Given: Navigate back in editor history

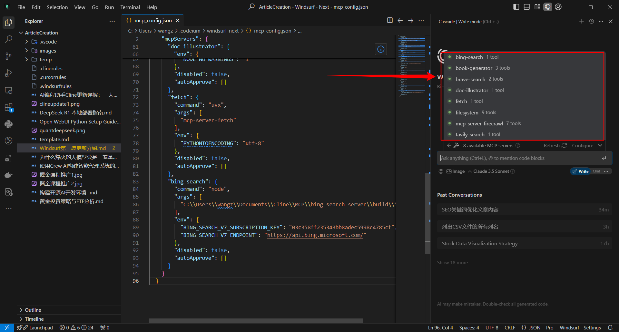Looking at the screenshot, I should coord(400,20).
